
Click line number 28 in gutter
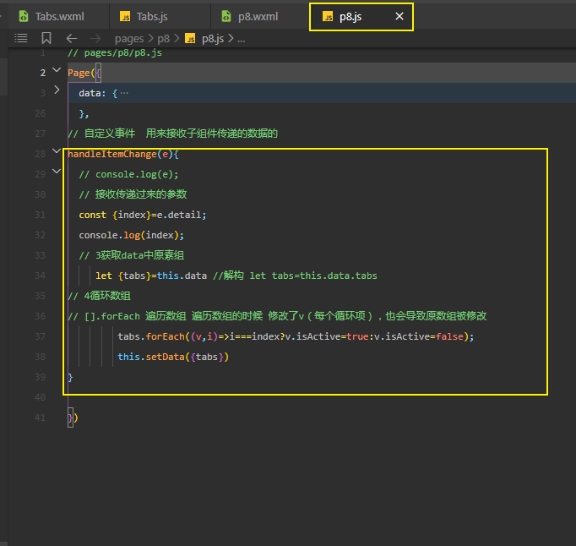[40, 154]
